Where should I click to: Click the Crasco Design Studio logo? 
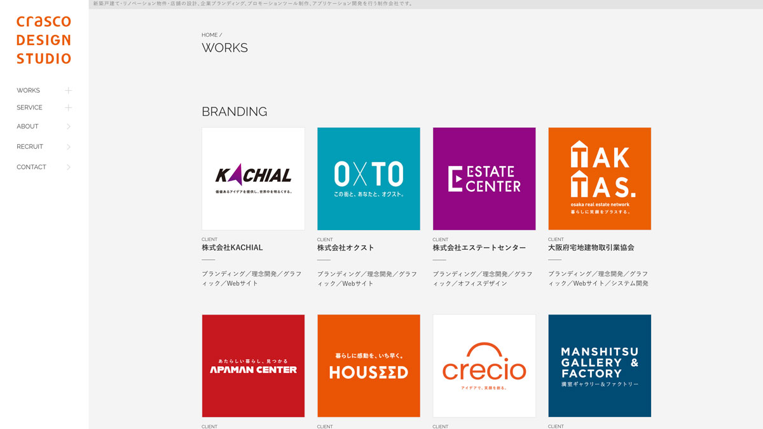tap(44, 40)
